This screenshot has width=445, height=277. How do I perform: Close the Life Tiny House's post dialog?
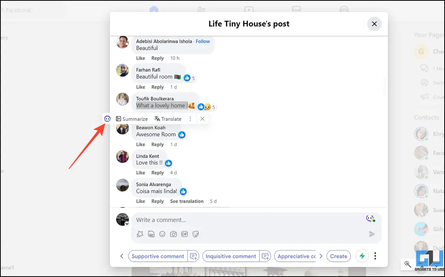tap(374, 24)
